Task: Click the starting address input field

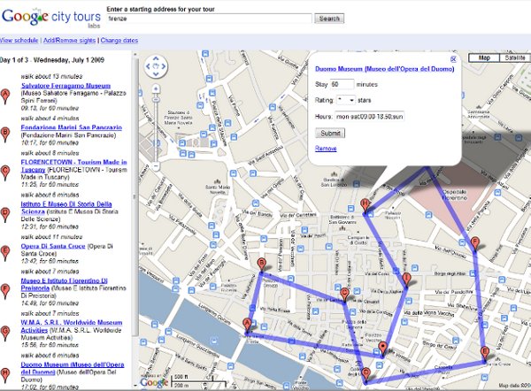Action: tap(209, 19)
